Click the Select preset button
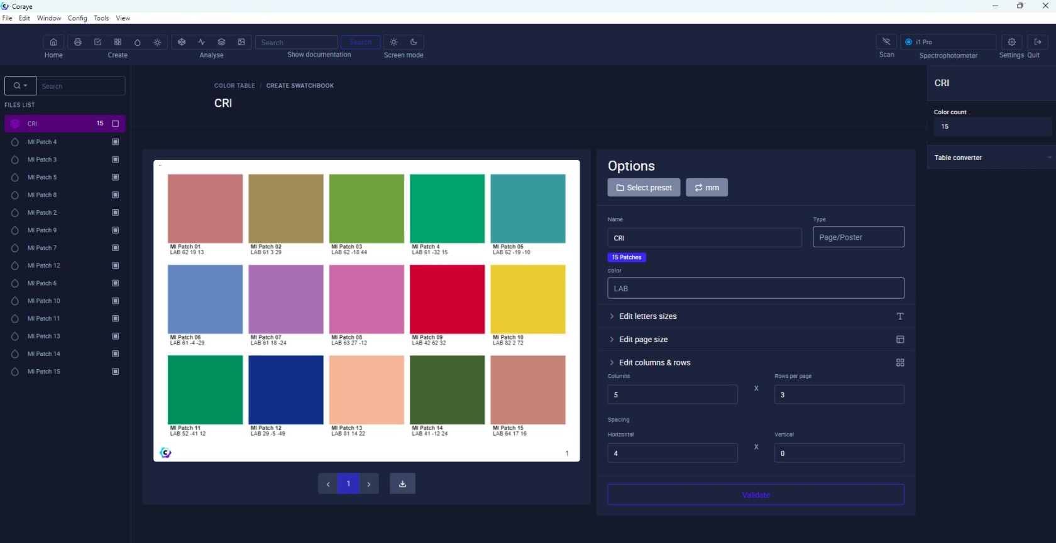1056x543 pixels. coord(644,188)
